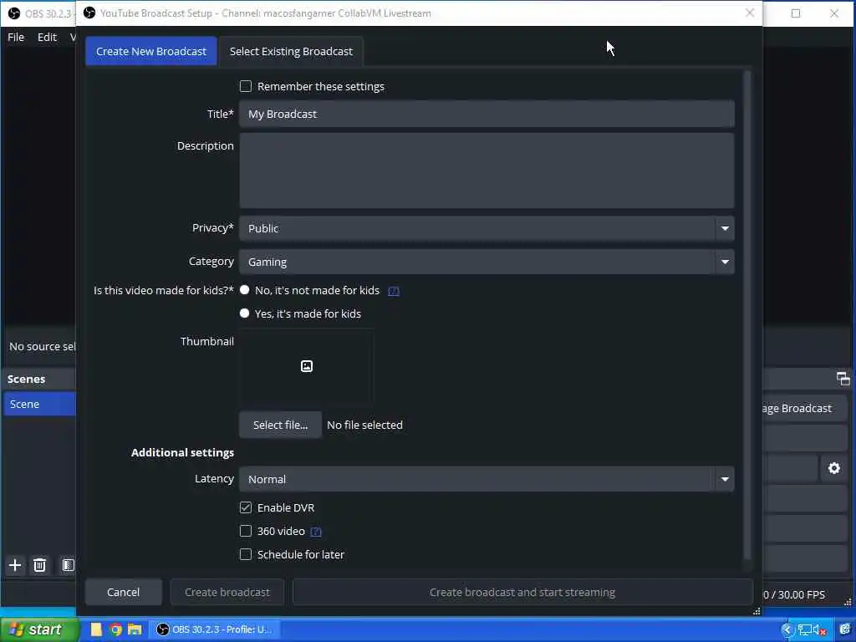Switch to Select Existing Broadcast tab
The width and height of the screenshot is (856, 642).
(x=291, y=51)
